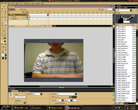Toggle Edit Multiple Frames button
The width and height of the screenshot is (138, 110).
point(36,26)
